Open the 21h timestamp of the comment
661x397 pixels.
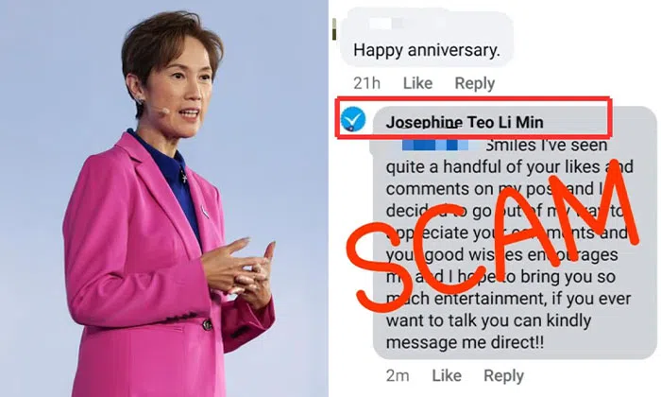[x=366, y=83]
